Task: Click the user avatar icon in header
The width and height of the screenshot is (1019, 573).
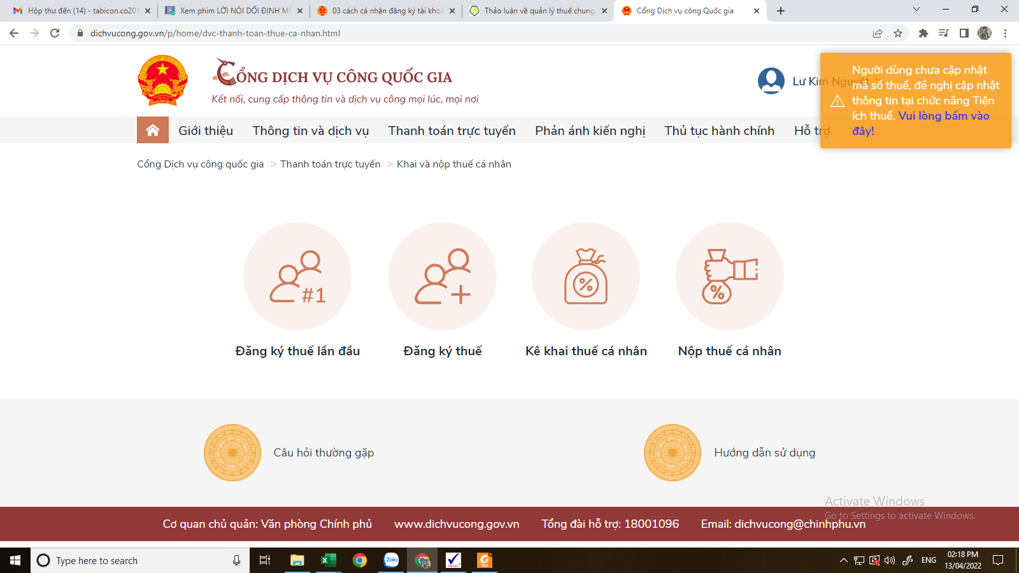Action: (x=771, y=81)
